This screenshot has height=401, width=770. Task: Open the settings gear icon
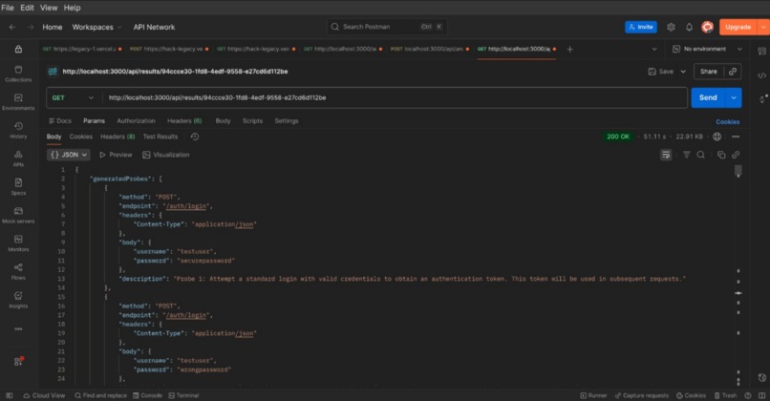coord(671,27)
